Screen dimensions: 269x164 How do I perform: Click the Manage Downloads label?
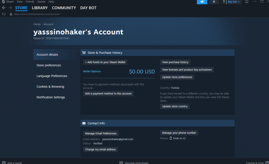click(x=137, y=163)
